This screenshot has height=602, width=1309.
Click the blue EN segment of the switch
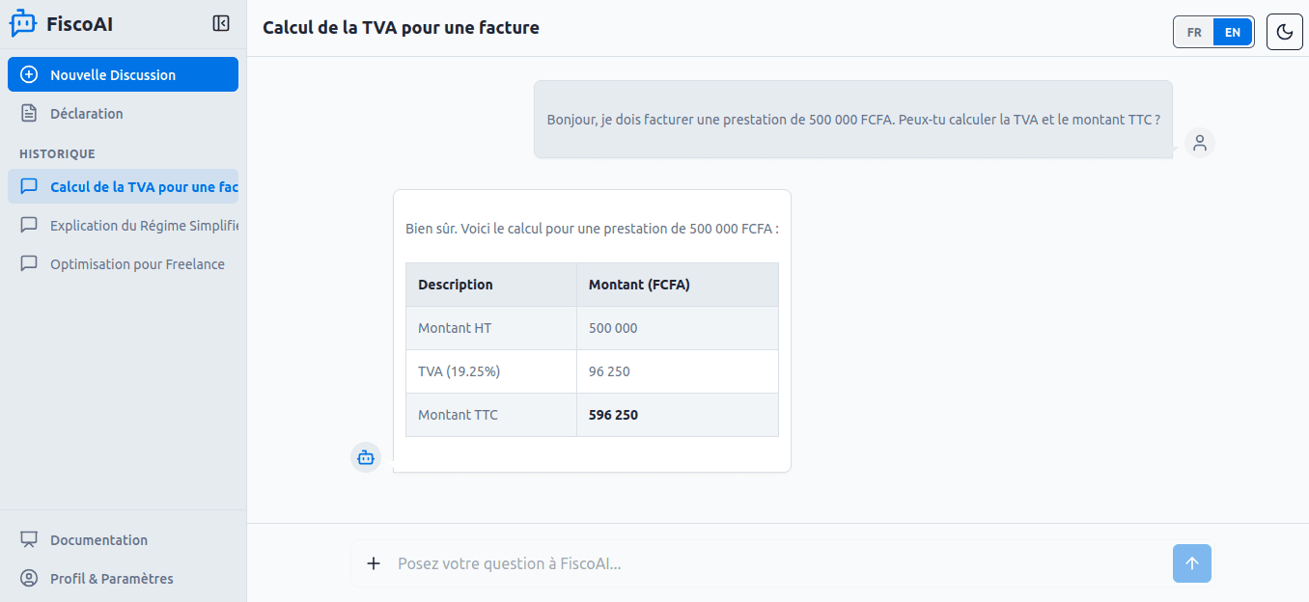[1232, 32]
